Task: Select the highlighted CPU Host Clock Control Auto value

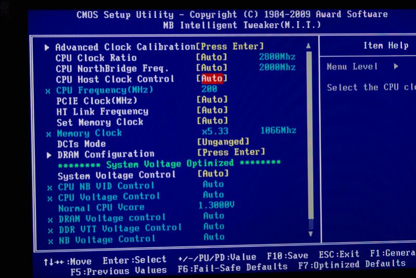Action: 212,78
